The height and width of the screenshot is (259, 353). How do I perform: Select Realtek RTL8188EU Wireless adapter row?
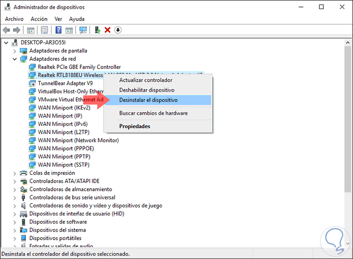(66, 75)
